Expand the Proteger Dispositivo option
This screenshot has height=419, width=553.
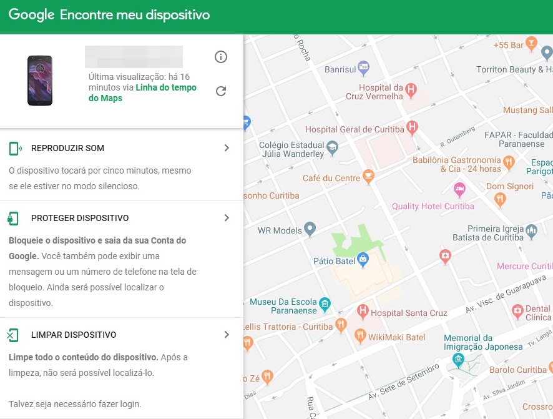[x=227, y=218]
